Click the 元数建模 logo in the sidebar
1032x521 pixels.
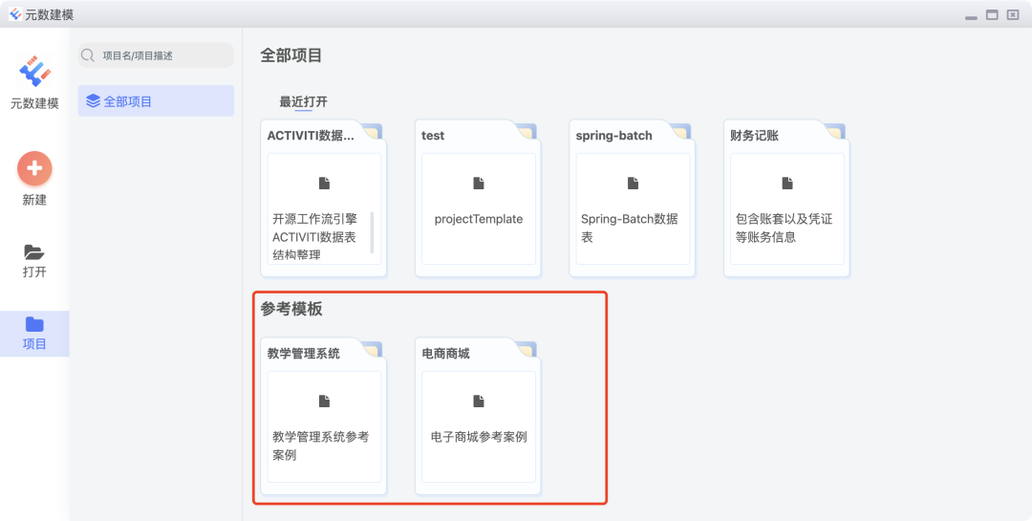tap(35, 71)
